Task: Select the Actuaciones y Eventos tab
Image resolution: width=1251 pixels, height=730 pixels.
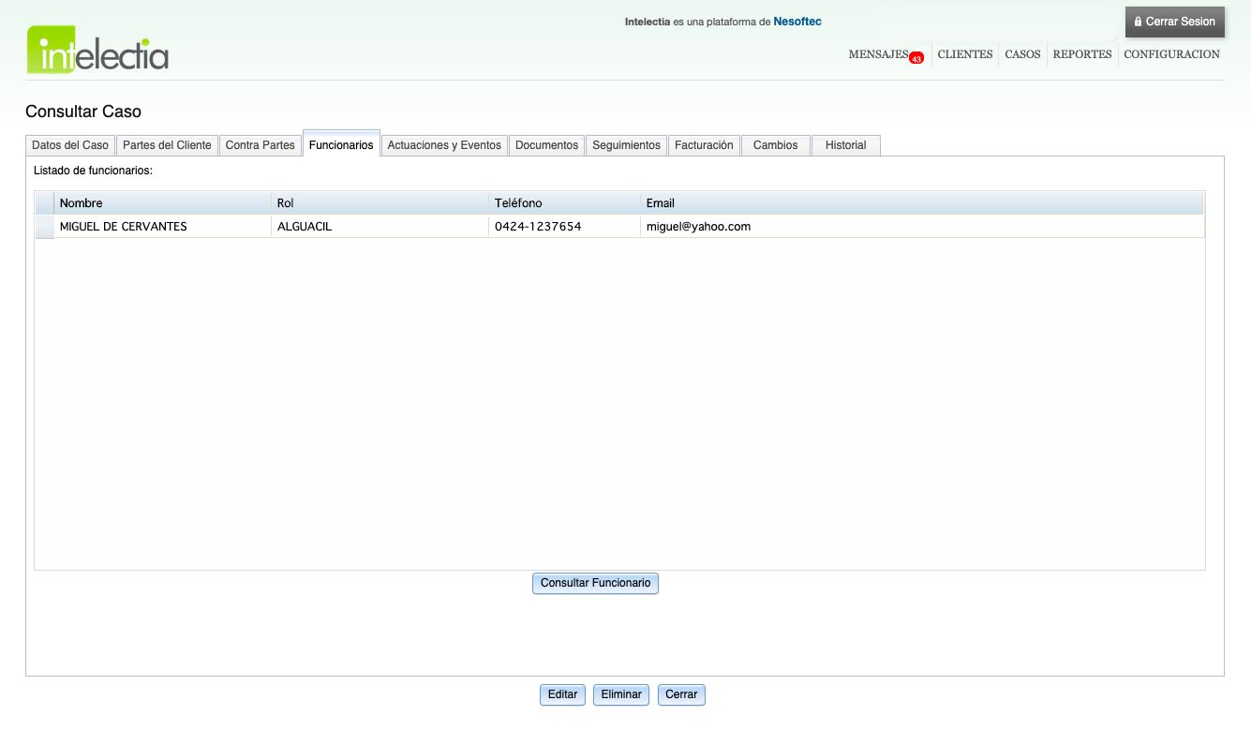Action: (x=444, y=145)
